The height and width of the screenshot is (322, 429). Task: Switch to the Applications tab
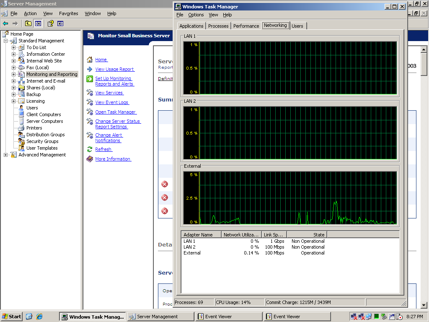pyautogui.click(x=191, y=26)
